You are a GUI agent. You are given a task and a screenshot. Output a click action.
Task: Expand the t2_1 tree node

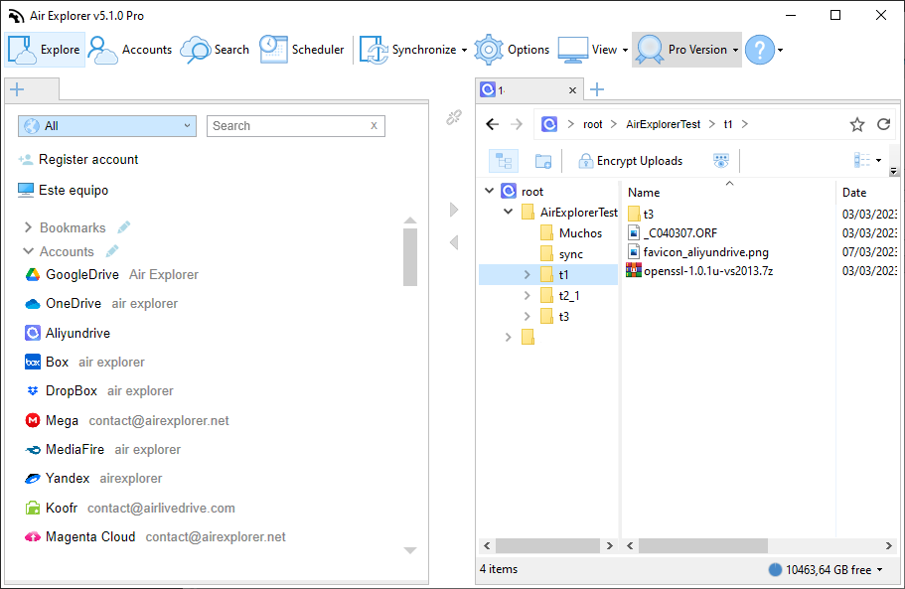pos(527,295)
